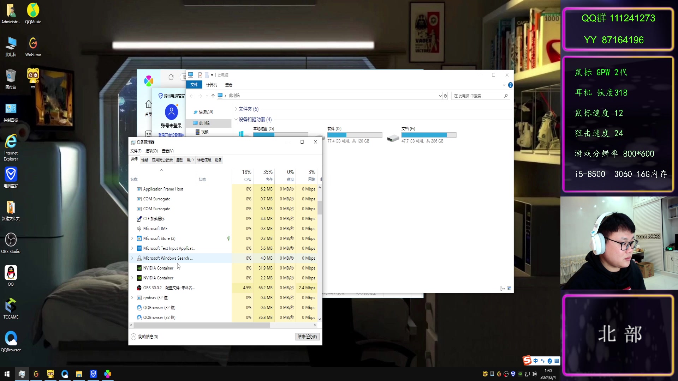The image size is (678, 381).
Task: Open QQ penguin desktop icon
Action: tap(11, 276)
